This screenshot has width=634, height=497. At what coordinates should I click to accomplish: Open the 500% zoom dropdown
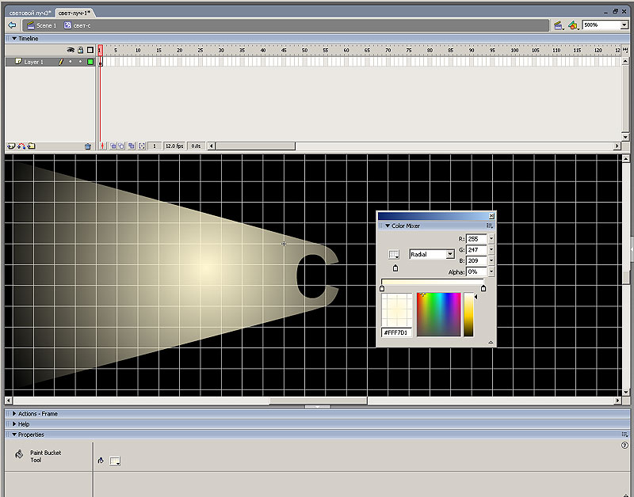coord(624,25)
